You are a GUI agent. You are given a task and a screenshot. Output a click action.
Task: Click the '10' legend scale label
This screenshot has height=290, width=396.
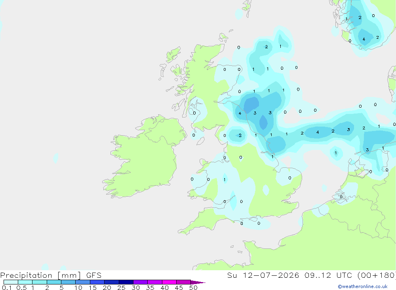78,288
